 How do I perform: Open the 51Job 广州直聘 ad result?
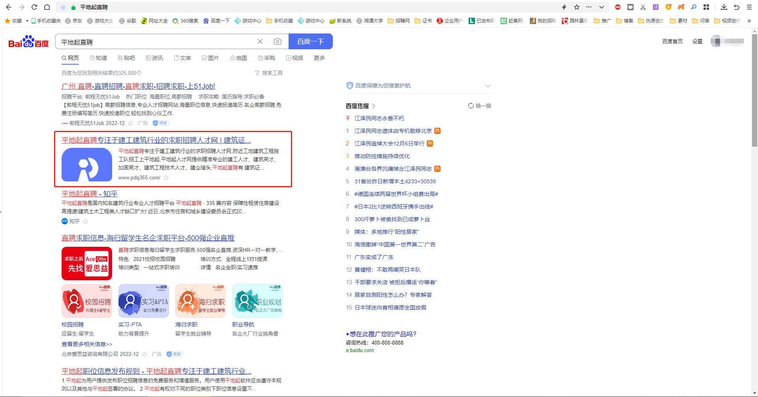click(x=138, y=86)
